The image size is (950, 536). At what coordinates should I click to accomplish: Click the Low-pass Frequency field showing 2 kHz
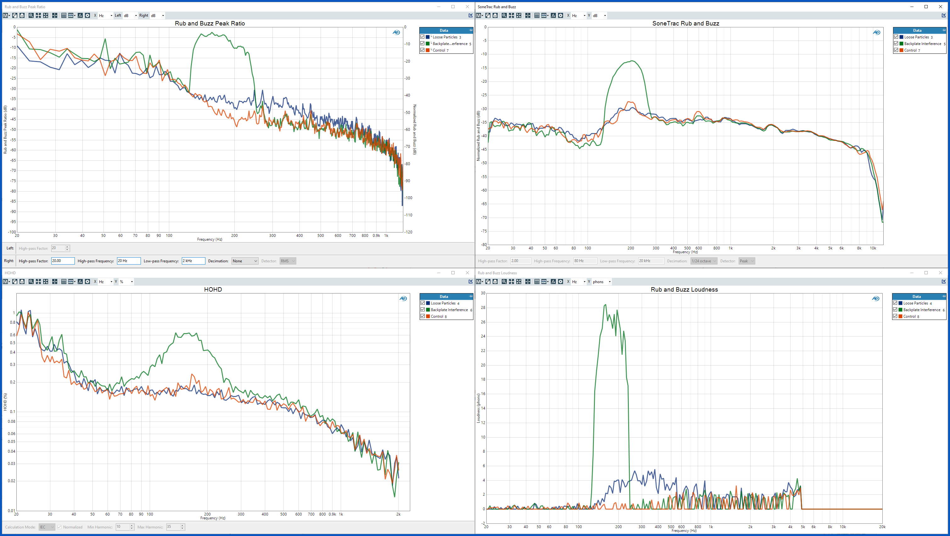tap(193, 261)
